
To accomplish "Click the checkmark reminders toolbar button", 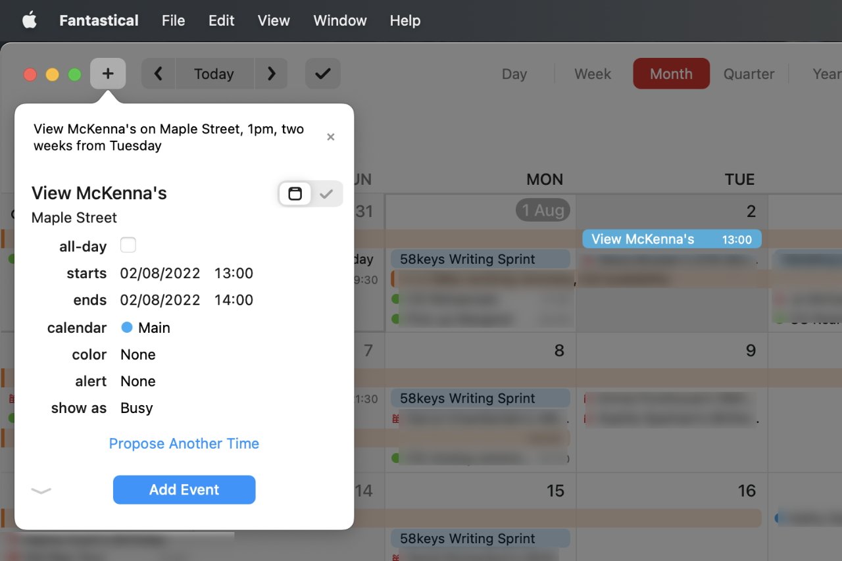I will click(x=323, y=74).
